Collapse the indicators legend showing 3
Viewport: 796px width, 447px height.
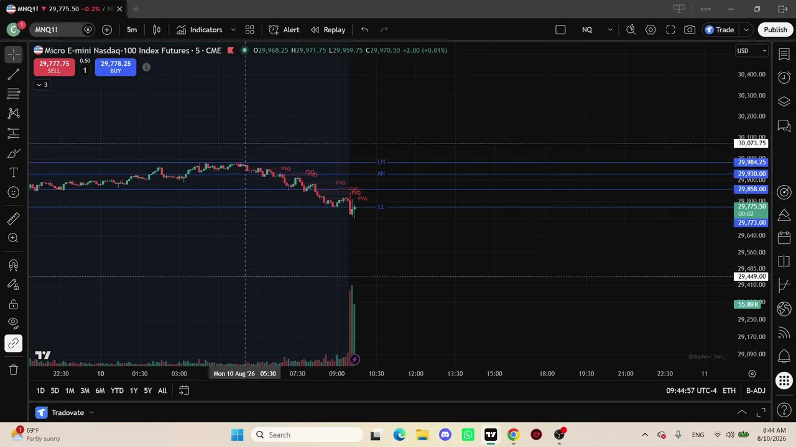pos(42,84)
